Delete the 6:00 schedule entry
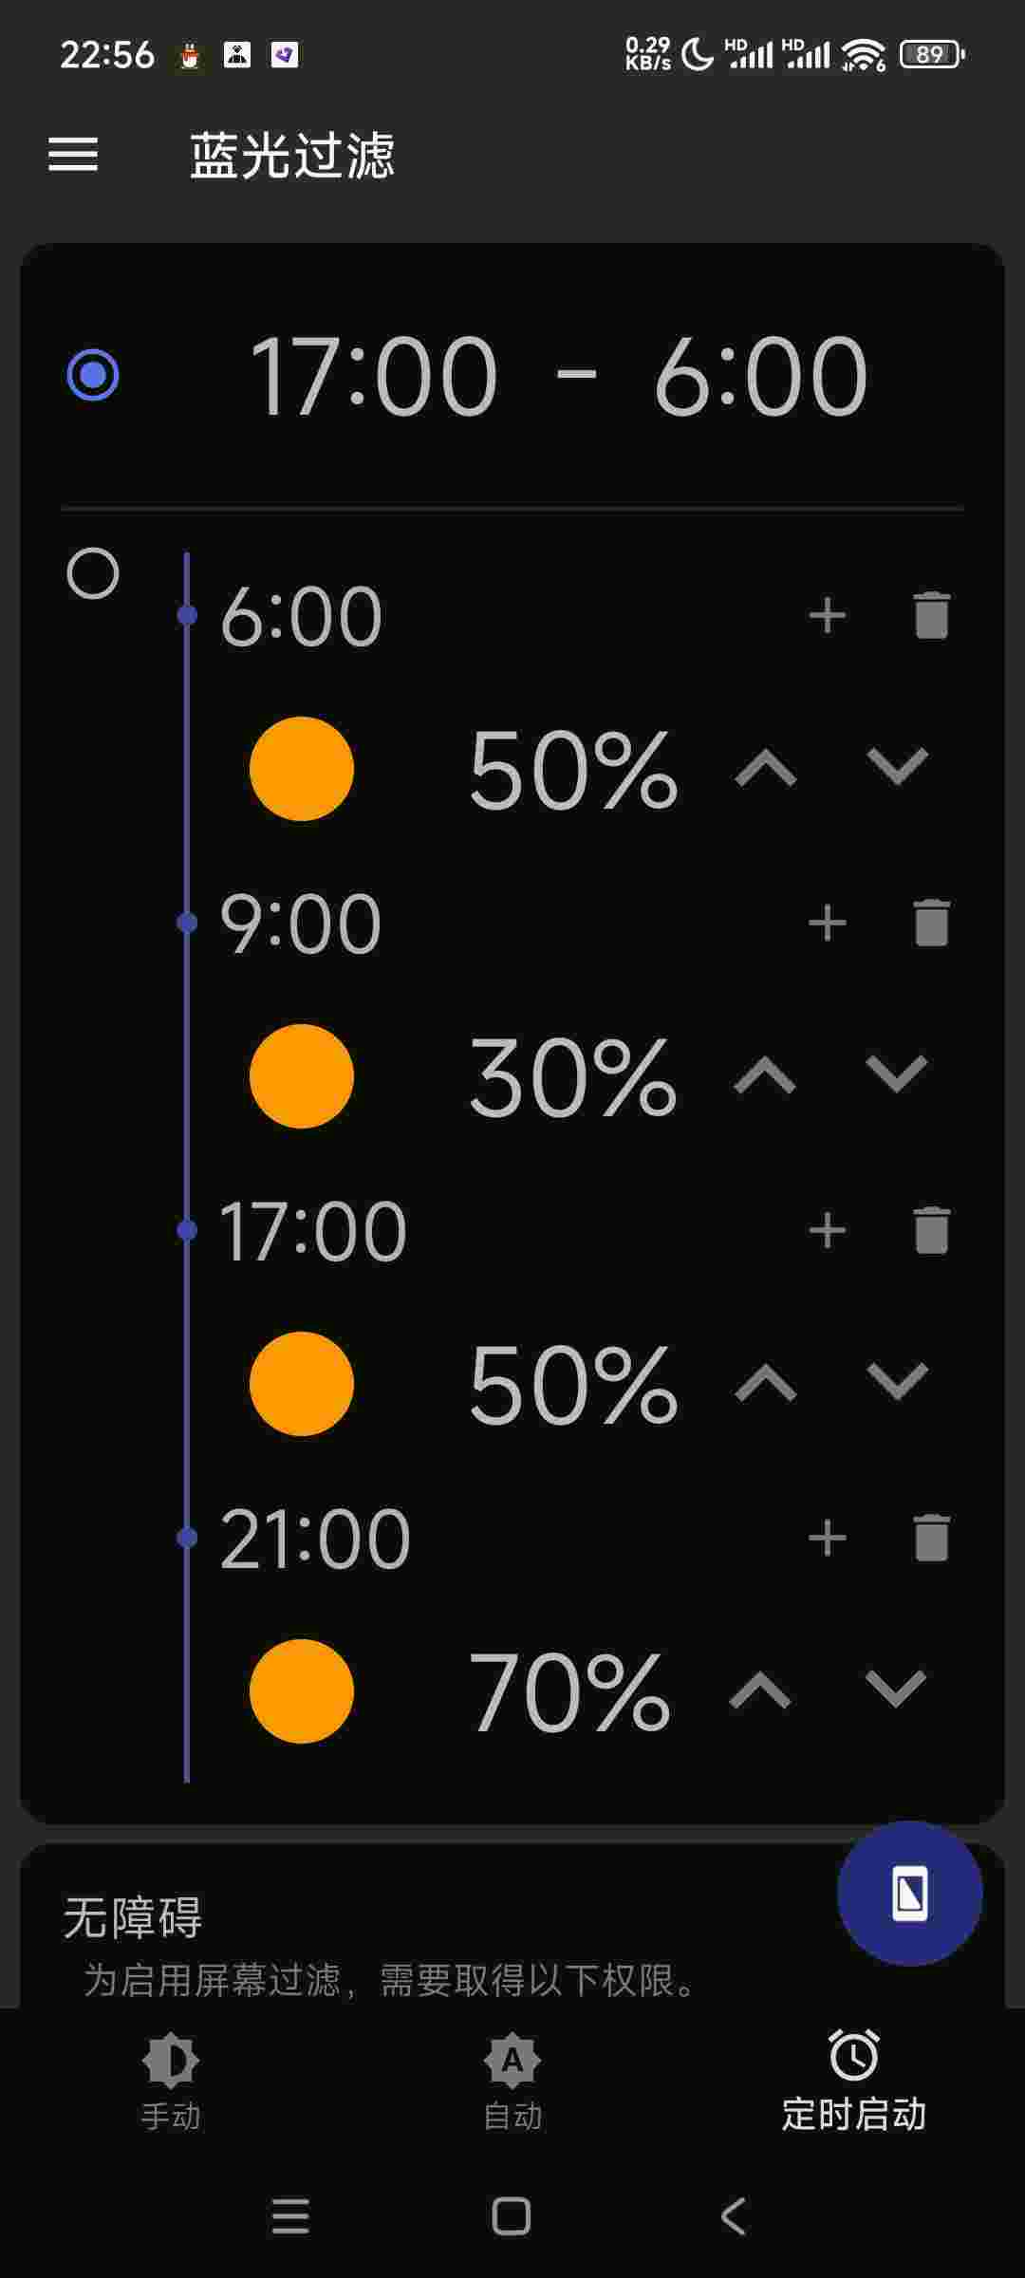This screenshot has height=2278, width=1025. point(931,616)
